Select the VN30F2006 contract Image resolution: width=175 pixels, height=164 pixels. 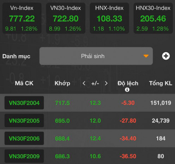pyautogui.click(x=24, y=138)
